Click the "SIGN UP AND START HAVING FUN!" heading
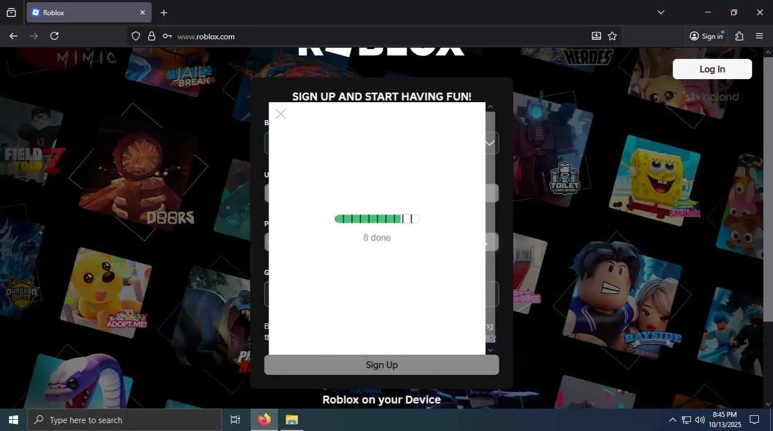773x431 pixels. [382, 97]
